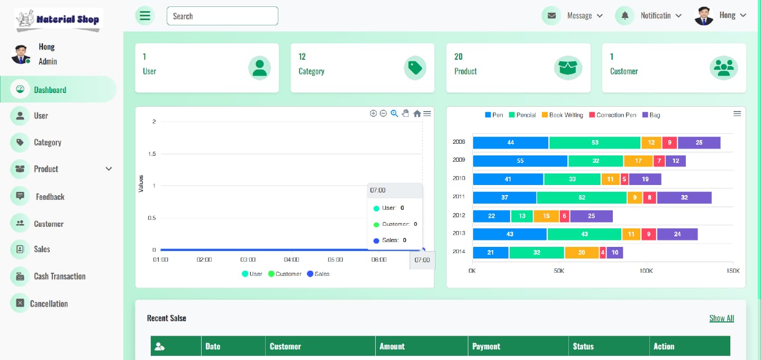This screenshot has width=761, height=360.
Task: Zoom in on the line chart
Action: point(373,113)
